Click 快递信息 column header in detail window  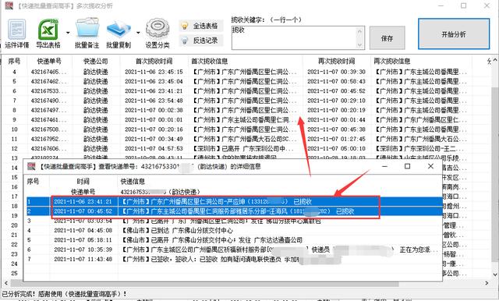133,182
